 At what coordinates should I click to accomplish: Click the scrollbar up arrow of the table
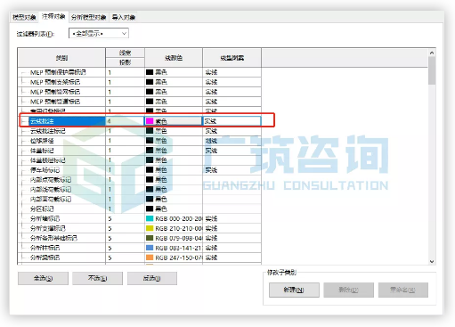pyautogui.click(x=432, y=53)
